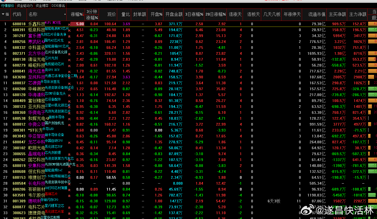Sort by the 3日涨幅% column header
Image resolution: width=377 pixels, height=219 pixels.
[x=194, y=14]
